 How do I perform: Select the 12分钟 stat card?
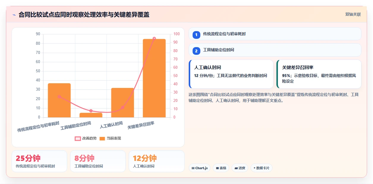pyautogui.click(x=156, y=161)
